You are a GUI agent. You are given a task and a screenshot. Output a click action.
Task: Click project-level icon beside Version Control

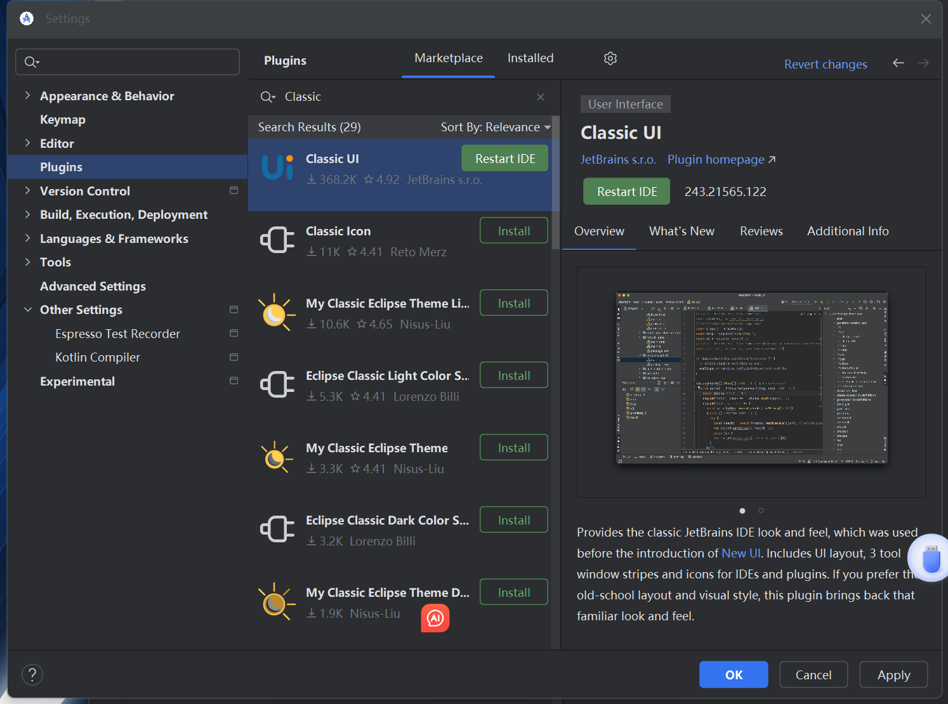tap(234, 190)
